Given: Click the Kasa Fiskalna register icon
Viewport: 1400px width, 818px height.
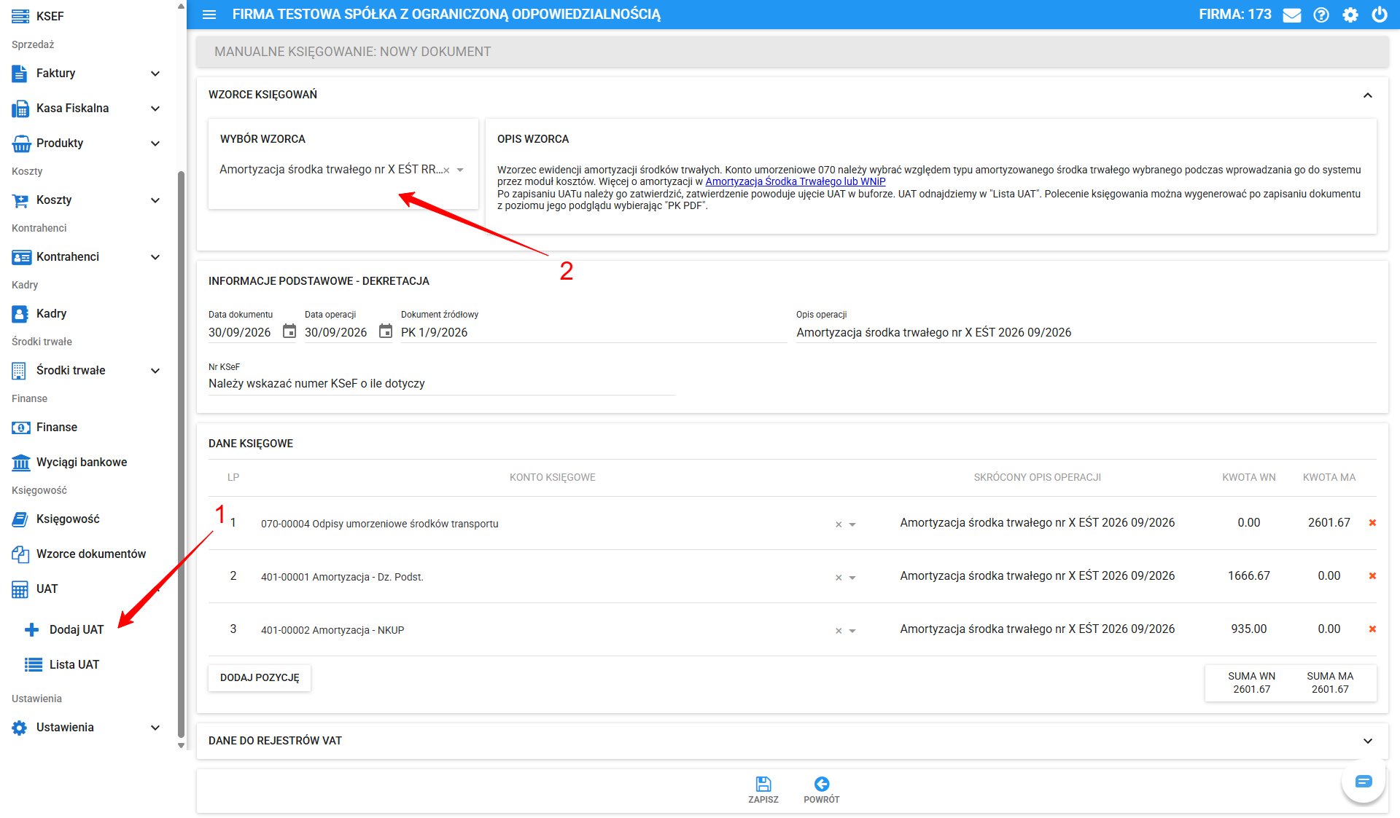Looking at the screenshot, I should (20, 109).
